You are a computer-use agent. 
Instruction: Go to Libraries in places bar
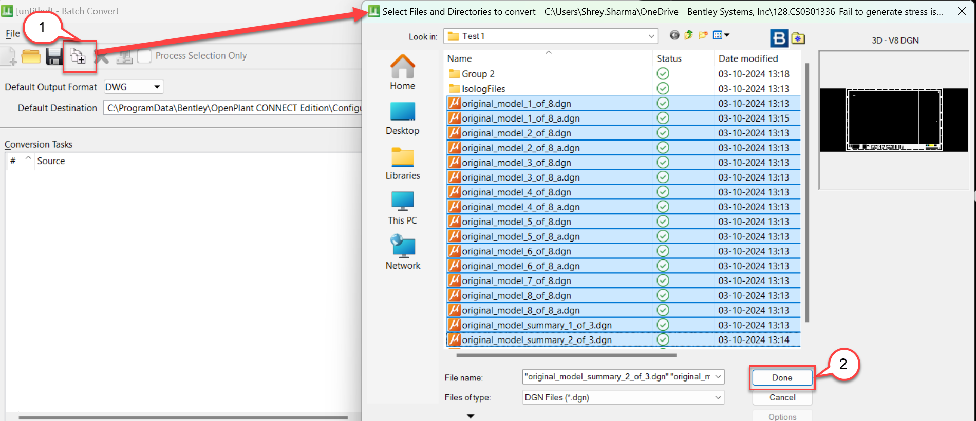click(x=403, y=164)
